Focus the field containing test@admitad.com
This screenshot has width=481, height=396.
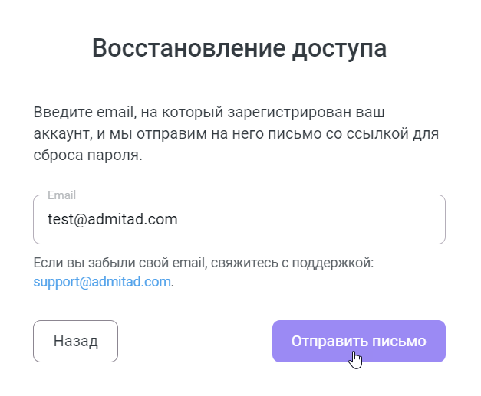click(239, 220)
